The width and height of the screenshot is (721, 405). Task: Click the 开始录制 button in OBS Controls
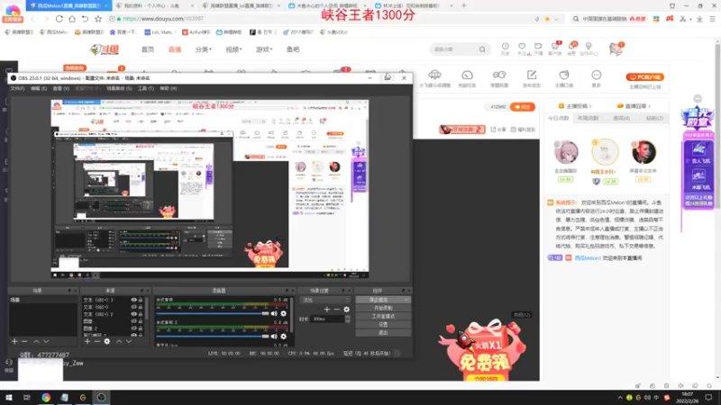click(383, 308)
